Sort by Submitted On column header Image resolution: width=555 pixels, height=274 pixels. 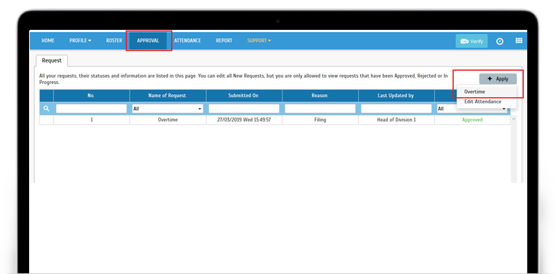point(244,96)
